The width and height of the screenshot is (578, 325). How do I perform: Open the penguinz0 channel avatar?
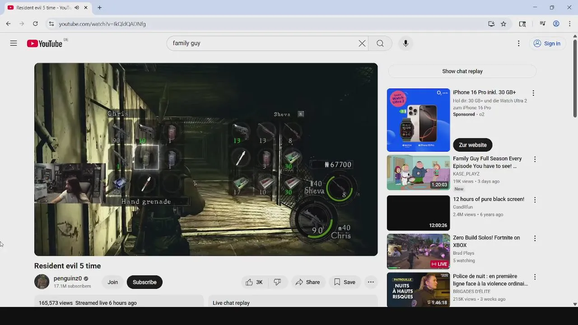pyautogui.click(x=42, y=282)
